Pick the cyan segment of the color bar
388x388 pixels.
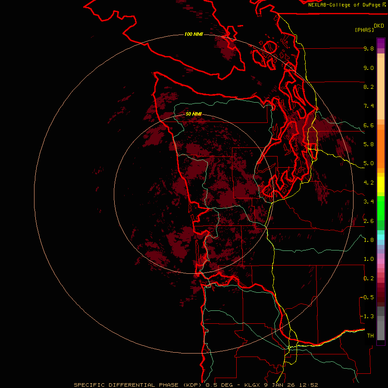(381, 237)
